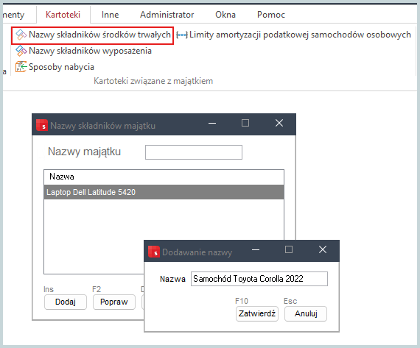The image size is (420, 348).
Task: Open Limity amortyzacji podatkowej icon
Action: coord(182,35)
